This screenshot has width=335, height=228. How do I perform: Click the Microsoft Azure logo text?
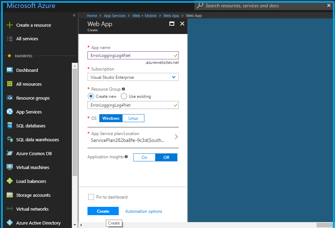point(31,6)
